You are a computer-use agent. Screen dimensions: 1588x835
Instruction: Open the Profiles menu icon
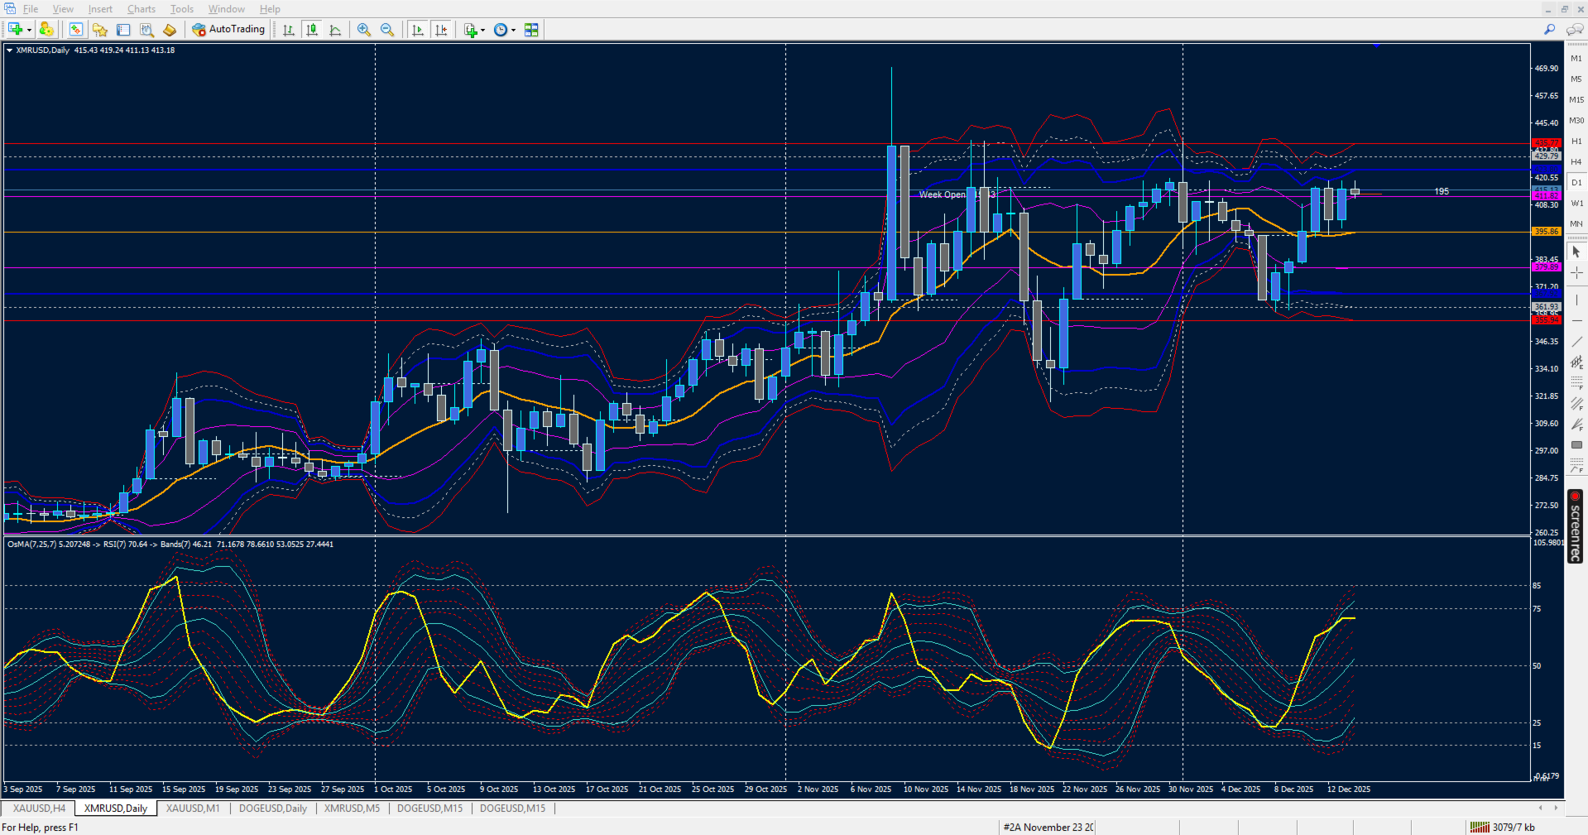(x=46, y=30)
